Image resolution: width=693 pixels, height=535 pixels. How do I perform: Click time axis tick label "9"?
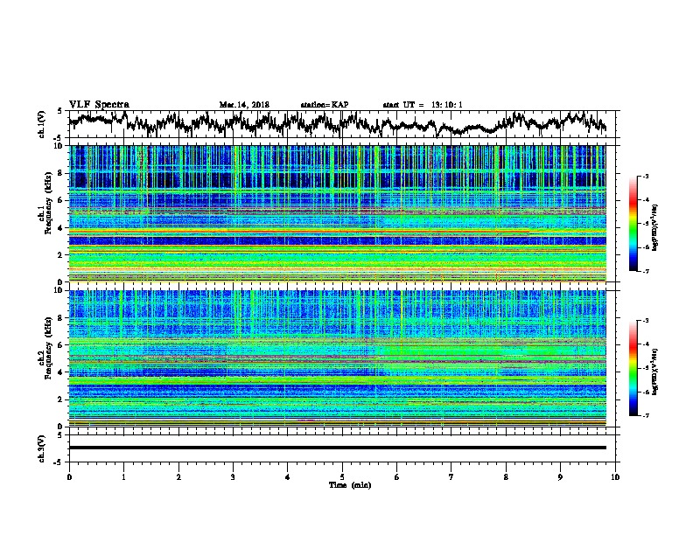tap(560, 477)
